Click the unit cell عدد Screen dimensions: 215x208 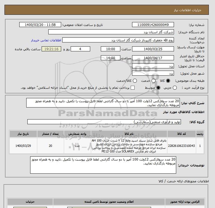pos(77,146)
